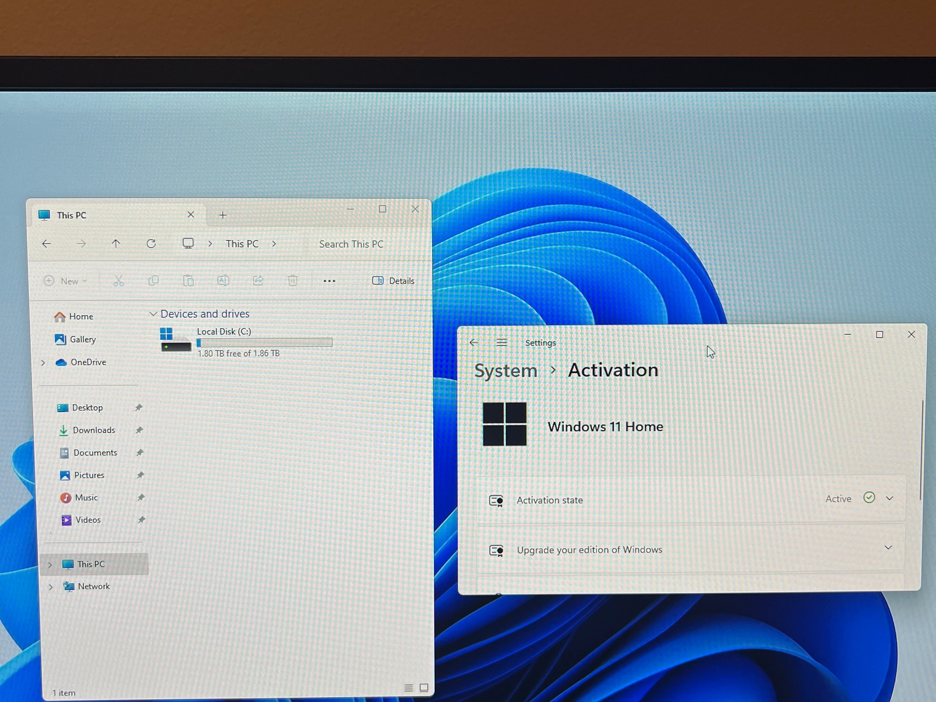Switch to large thumbnails view icon
Image resolution: width=936 pixels, height=702 pixels.
[424, 687]
